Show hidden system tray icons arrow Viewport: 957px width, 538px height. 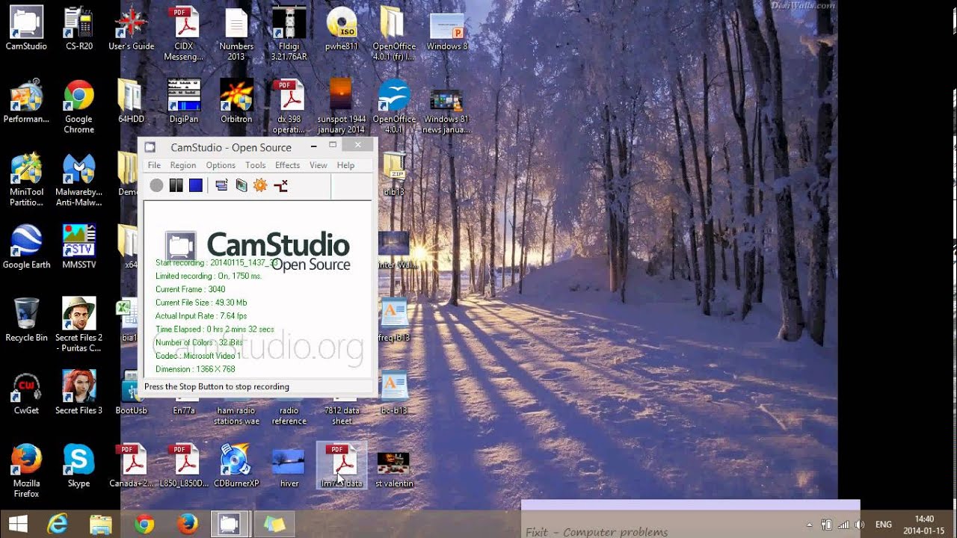pyautogui.click(x=810, y=525)
